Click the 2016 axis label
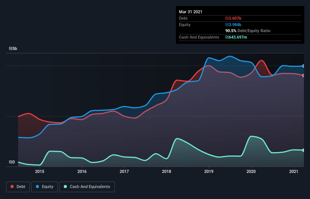The height and width of the screenshot is (199, 310). coord(82,171)
